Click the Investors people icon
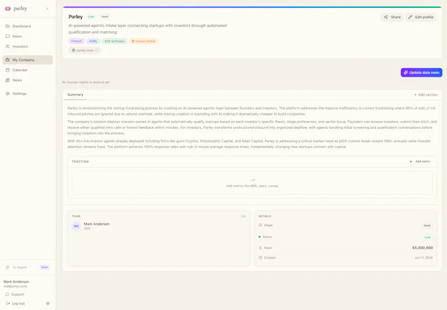This screenshot has width=447, height=310. click(8, 46)
